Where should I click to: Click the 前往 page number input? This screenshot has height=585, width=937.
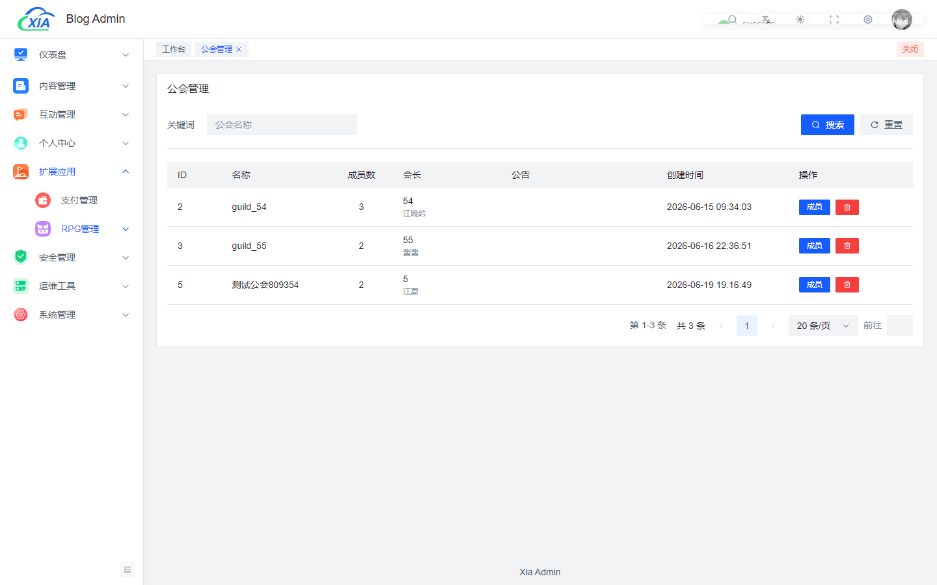coord(900,326)
